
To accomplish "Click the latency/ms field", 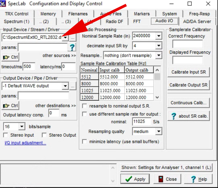I will tap(68, 67).
